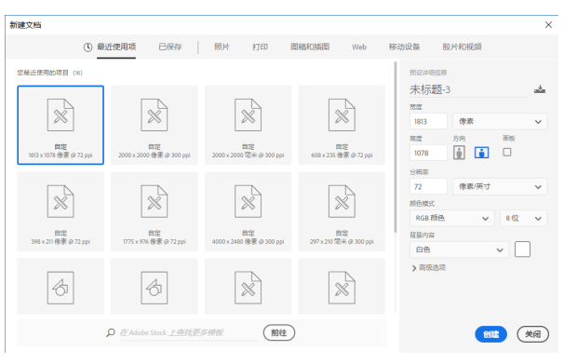Select the 2000 x 2000 像素 300 ppi preset
Viewport: 564px width, 364px height.
click(x=154, y=125)
